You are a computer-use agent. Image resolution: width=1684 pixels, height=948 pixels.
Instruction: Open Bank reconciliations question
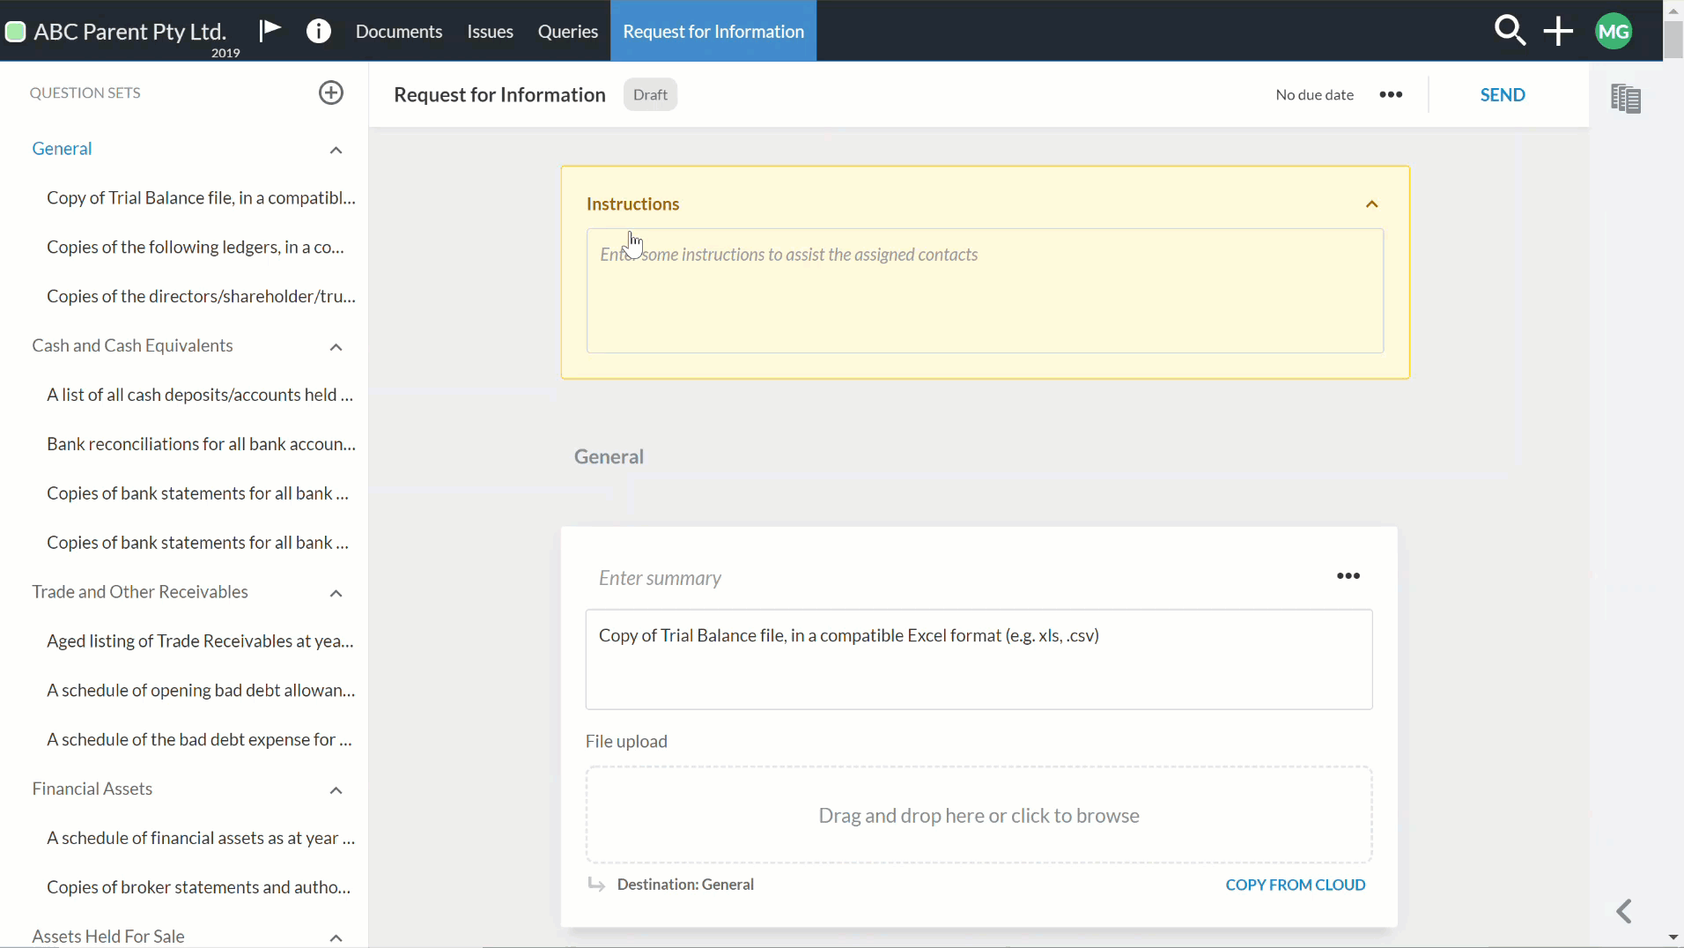click(x=201, y=445)
